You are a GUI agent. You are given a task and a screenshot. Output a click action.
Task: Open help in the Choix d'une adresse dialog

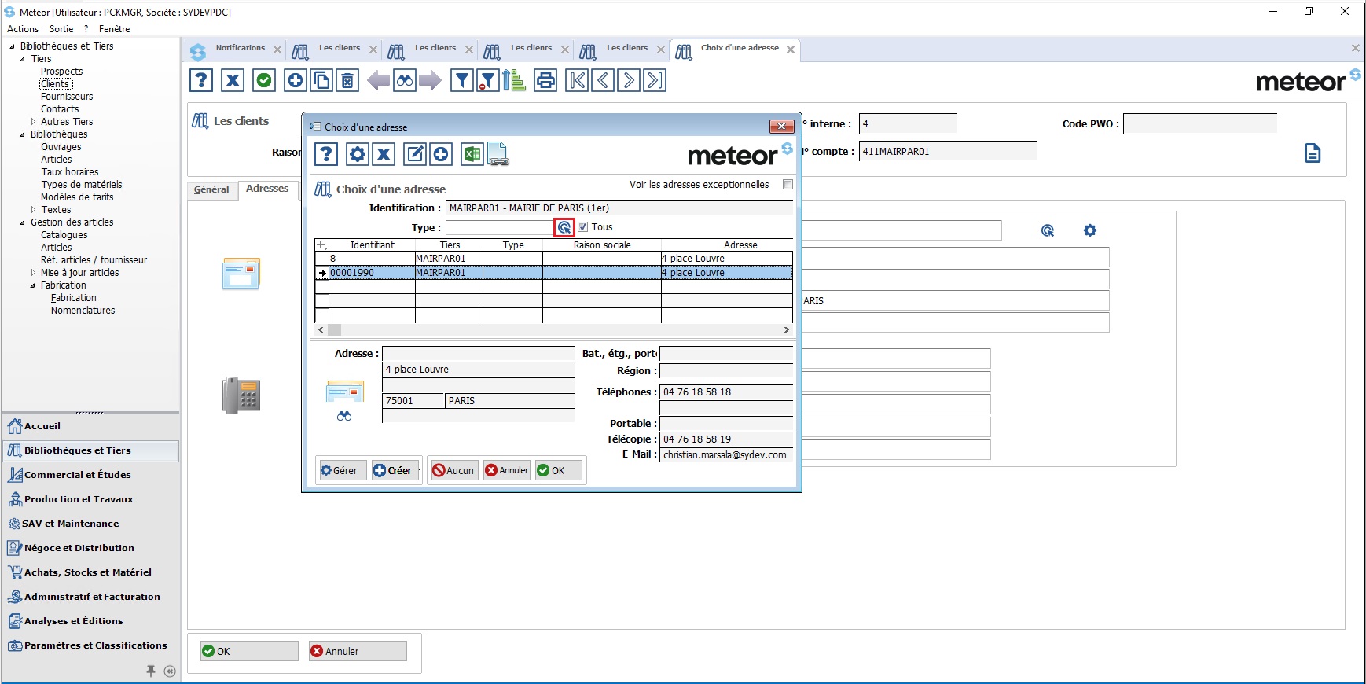click(326, 154)
